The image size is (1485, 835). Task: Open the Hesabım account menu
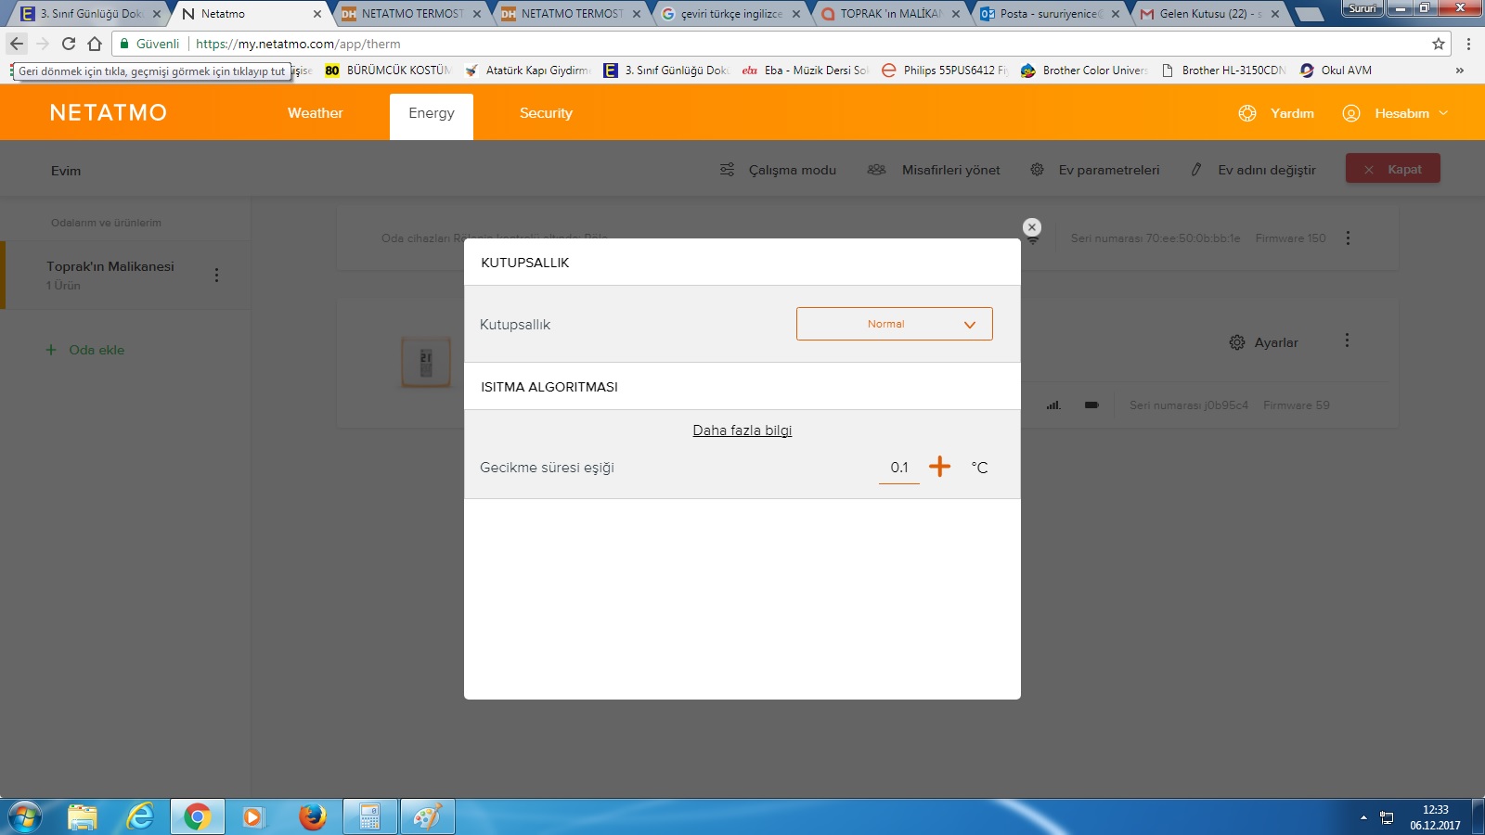point(1401,113)
